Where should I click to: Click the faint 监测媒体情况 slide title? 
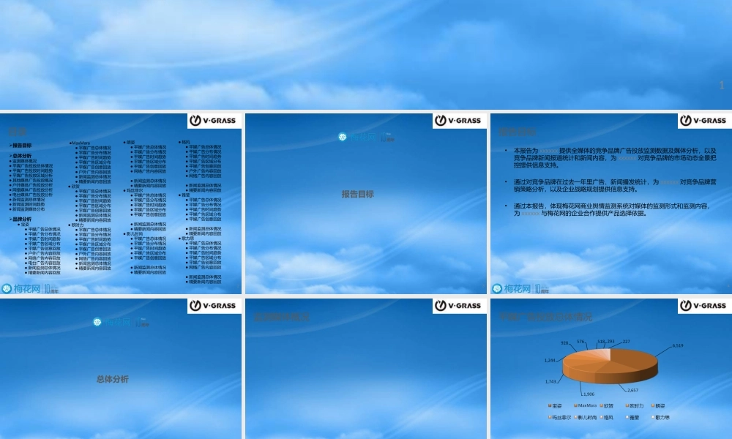click(282, 318)
